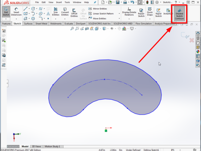Viewport: 201px width, 151px height.
Task: Select the Circle sketch tool
Action: (33, 9)
